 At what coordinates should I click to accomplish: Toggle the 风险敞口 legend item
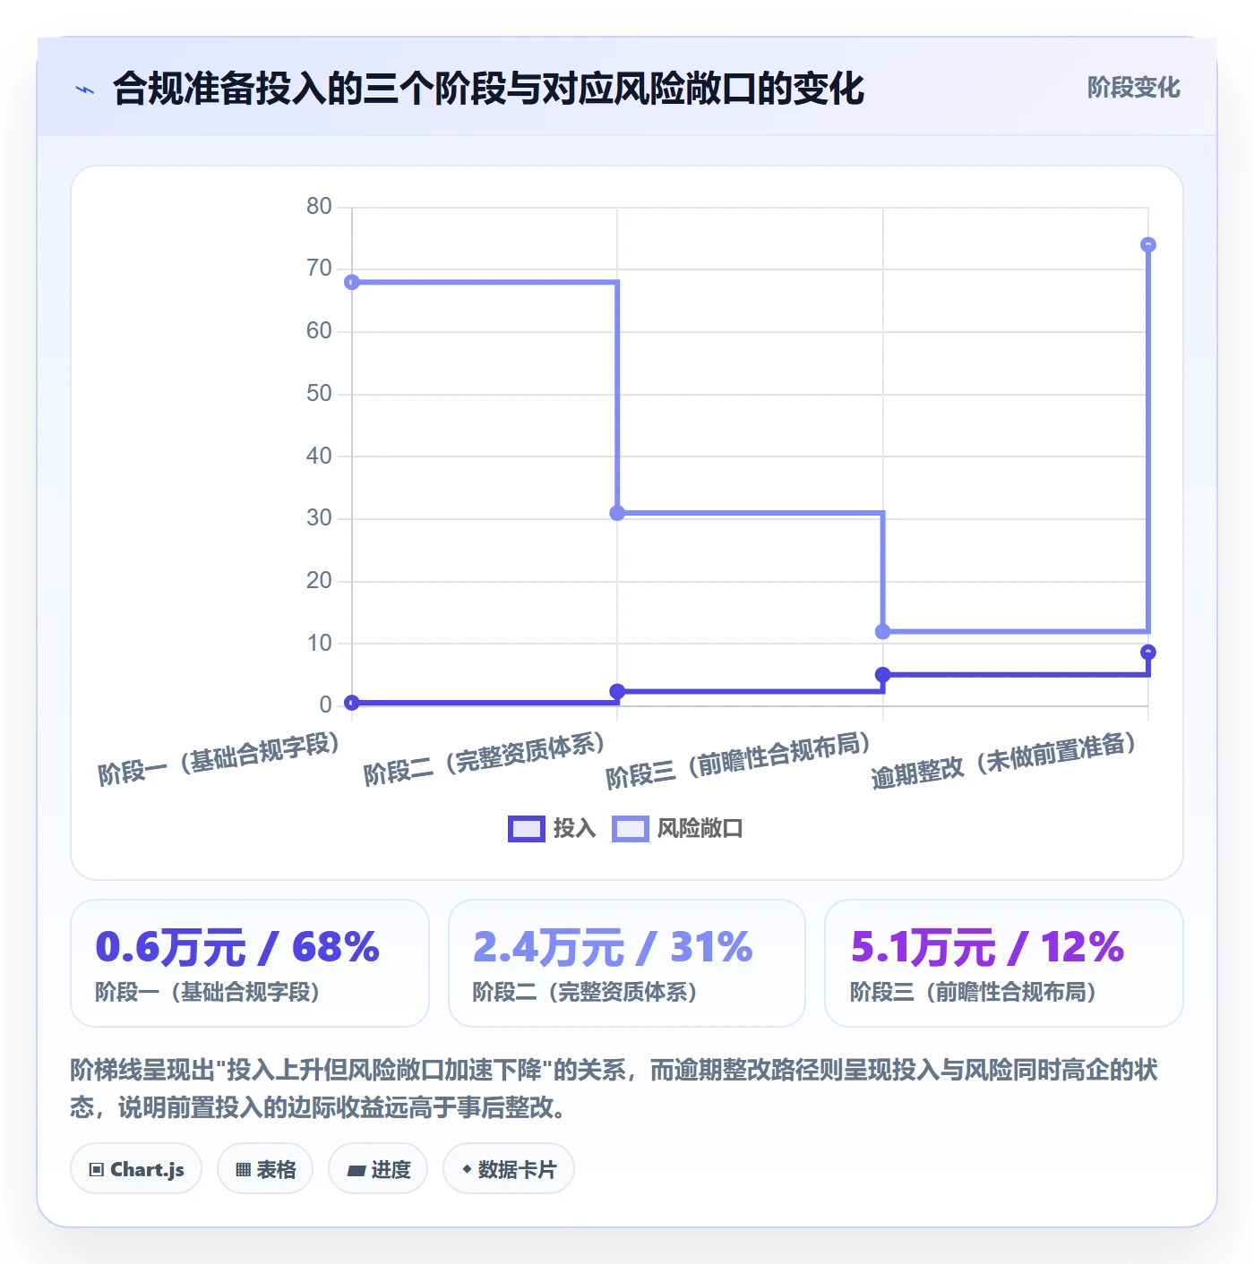click(677, 828)
